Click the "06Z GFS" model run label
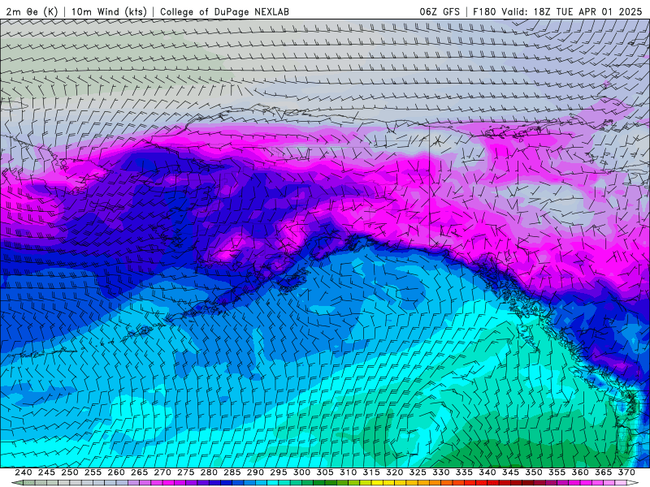The image size is (650, 487). tap(440, 11)
